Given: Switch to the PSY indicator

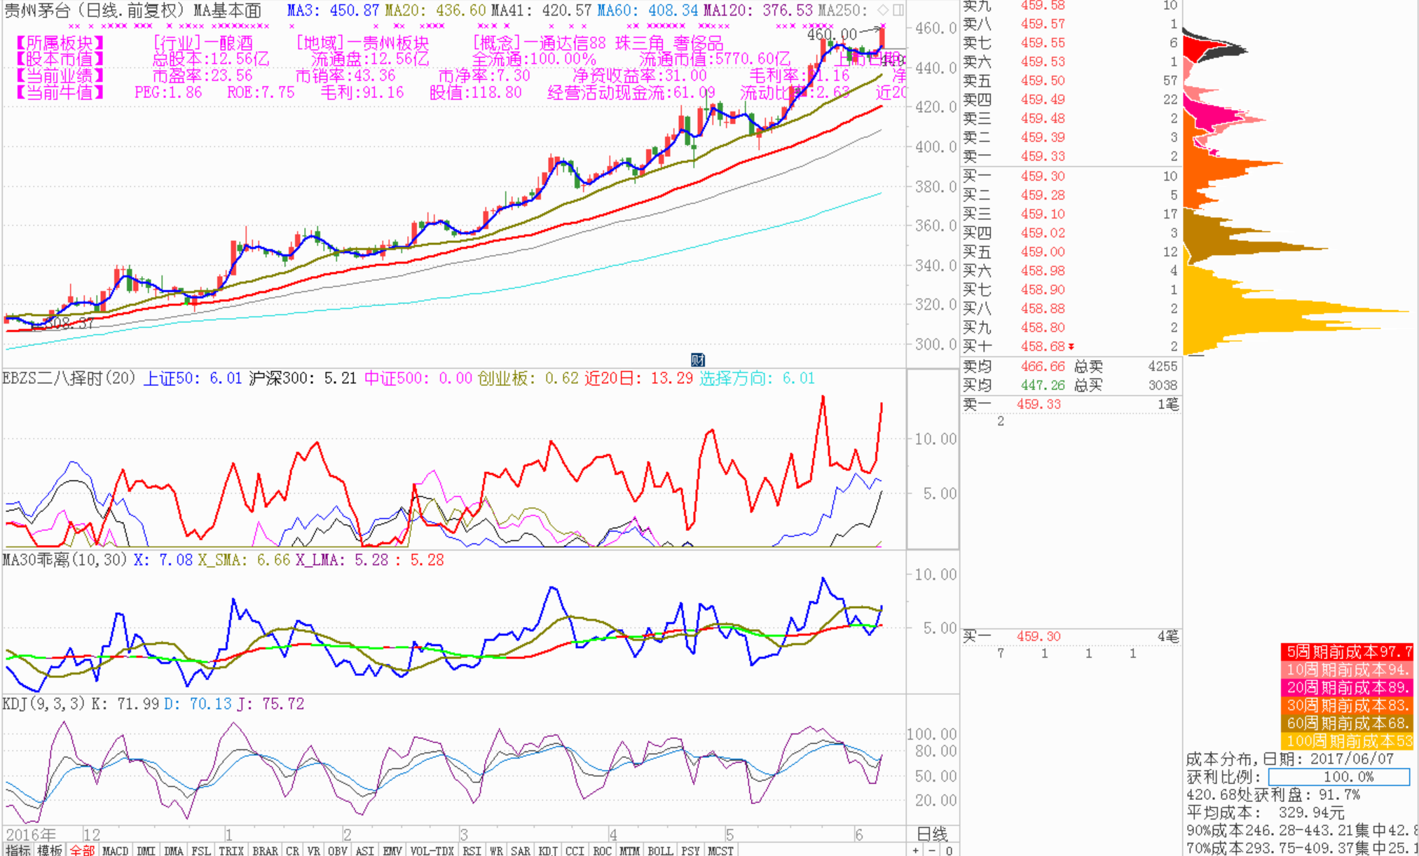Looking at the screenshot, I should coord(690,850).
